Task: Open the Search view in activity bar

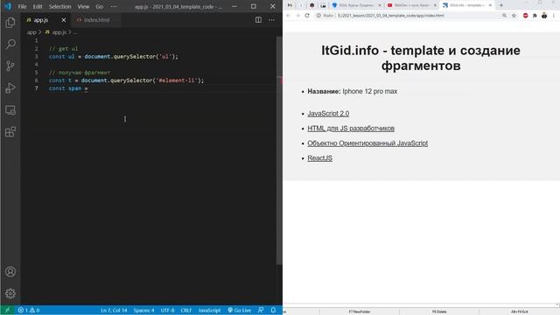Action: tap(10, 44)
